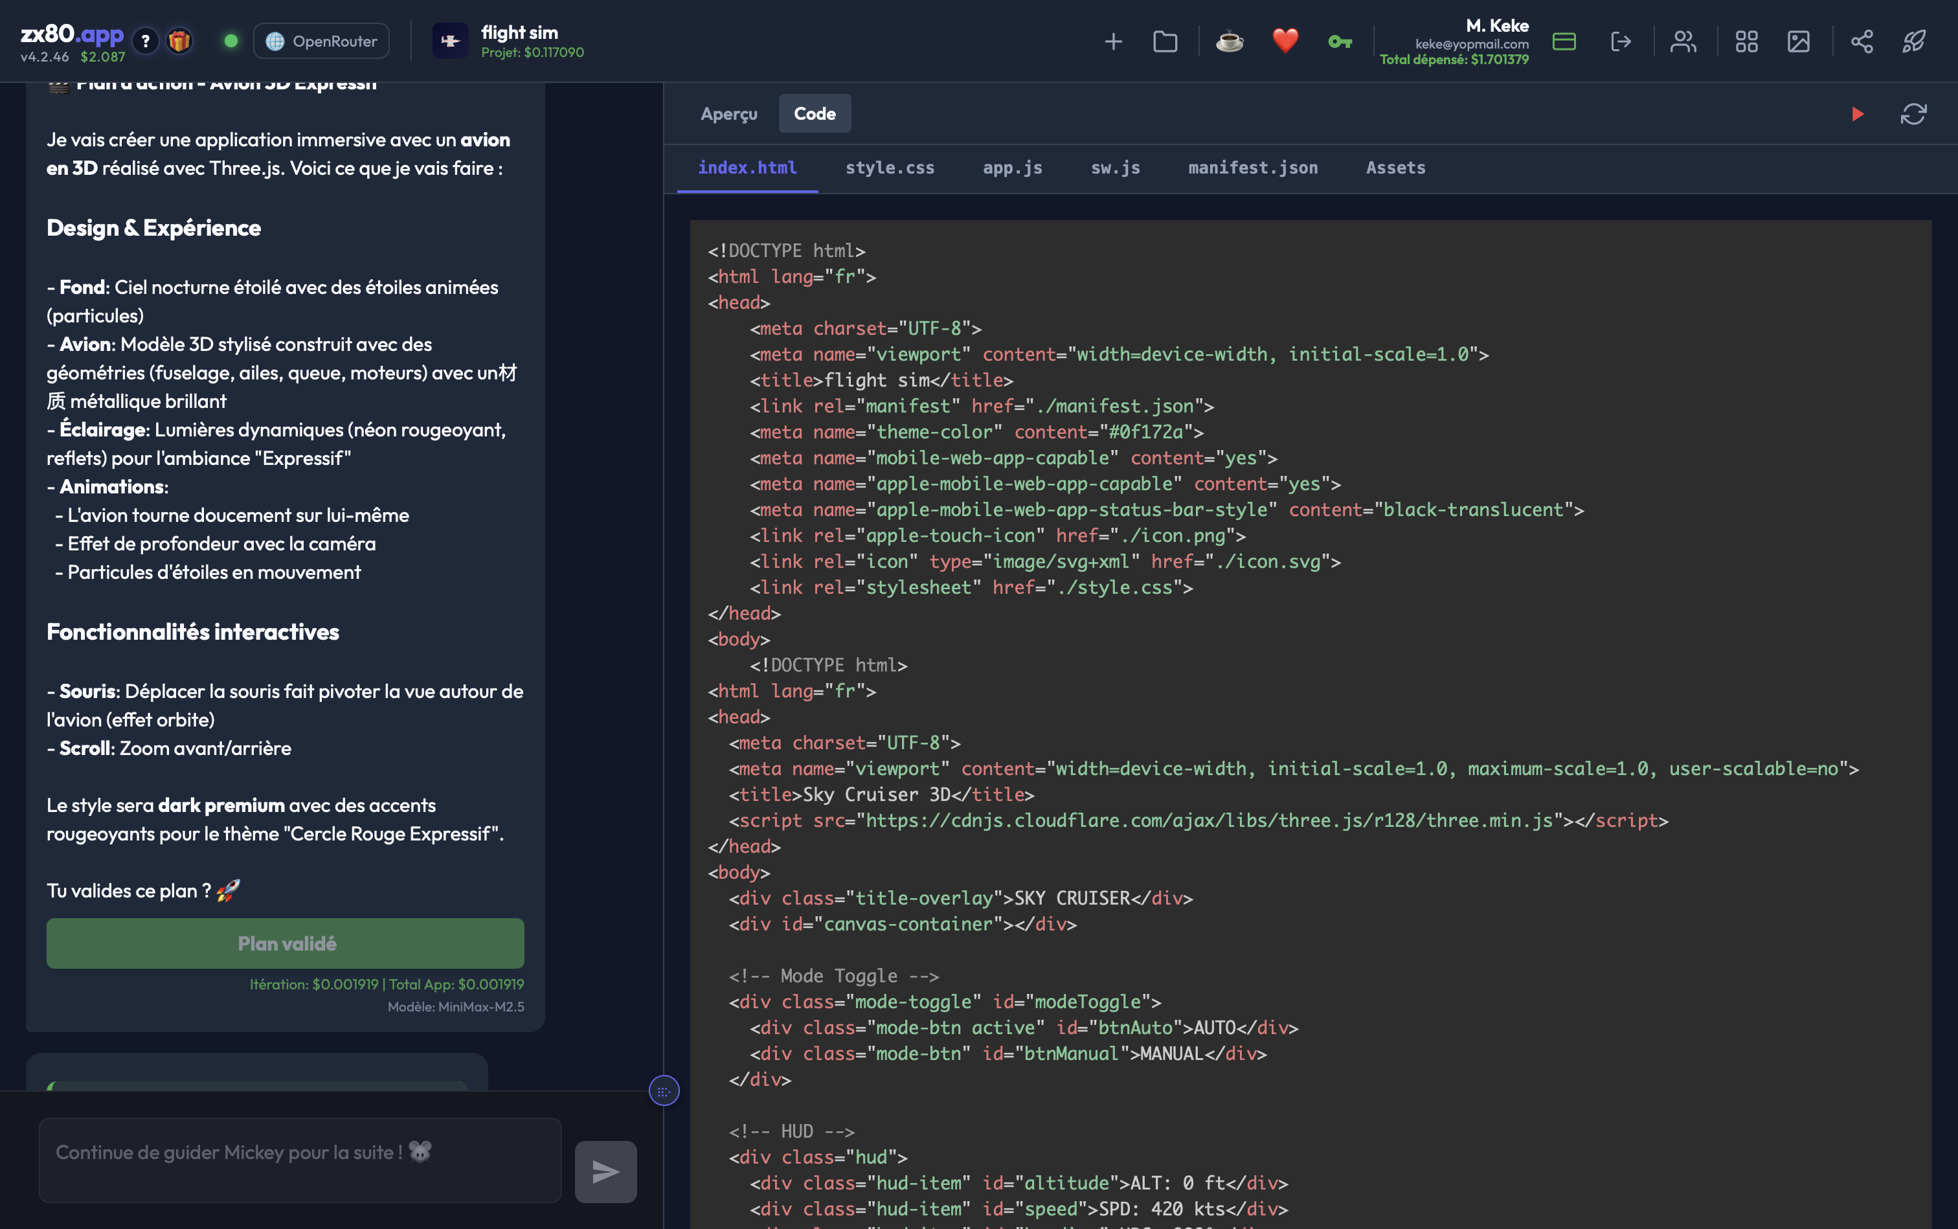The width and height of the screenshot is (1958, 1229).
Task: Open the index.html file tab
Action: [748, 168]
